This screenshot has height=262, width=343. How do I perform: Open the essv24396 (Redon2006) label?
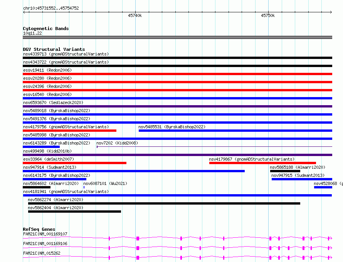tap(47, 86)
